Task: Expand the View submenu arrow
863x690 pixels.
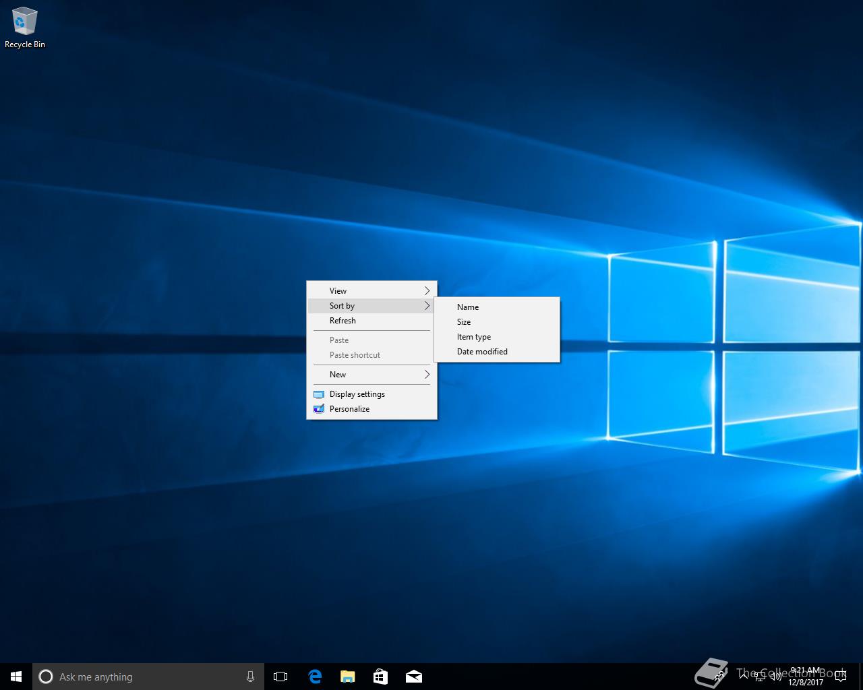Action: point(427,291)
